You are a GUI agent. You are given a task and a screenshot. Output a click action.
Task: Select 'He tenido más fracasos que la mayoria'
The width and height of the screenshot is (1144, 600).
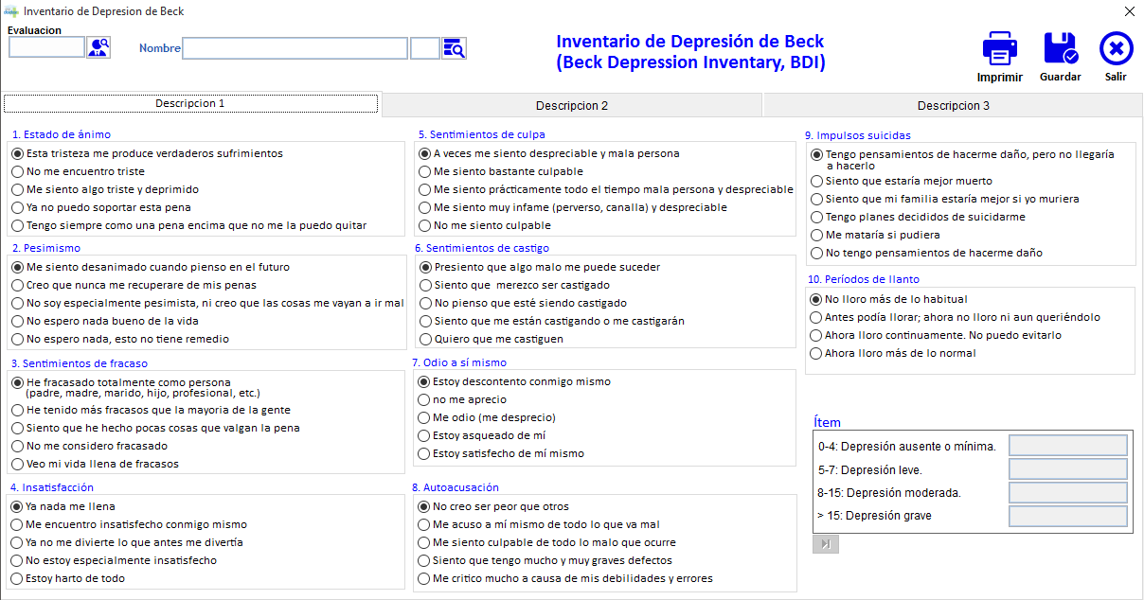click(x=151, y=410)
